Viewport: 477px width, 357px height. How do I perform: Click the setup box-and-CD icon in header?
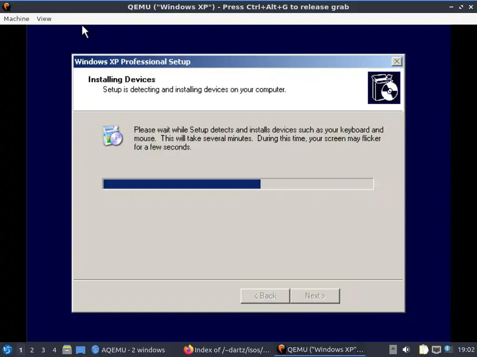tap(384, 88)
